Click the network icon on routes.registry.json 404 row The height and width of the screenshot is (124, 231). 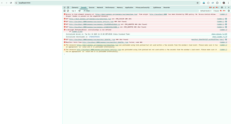226,22
